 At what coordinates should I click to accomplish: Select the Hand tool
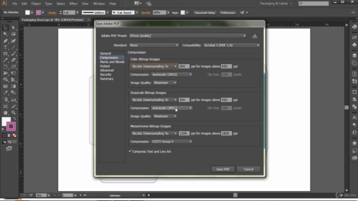(5, 113)
